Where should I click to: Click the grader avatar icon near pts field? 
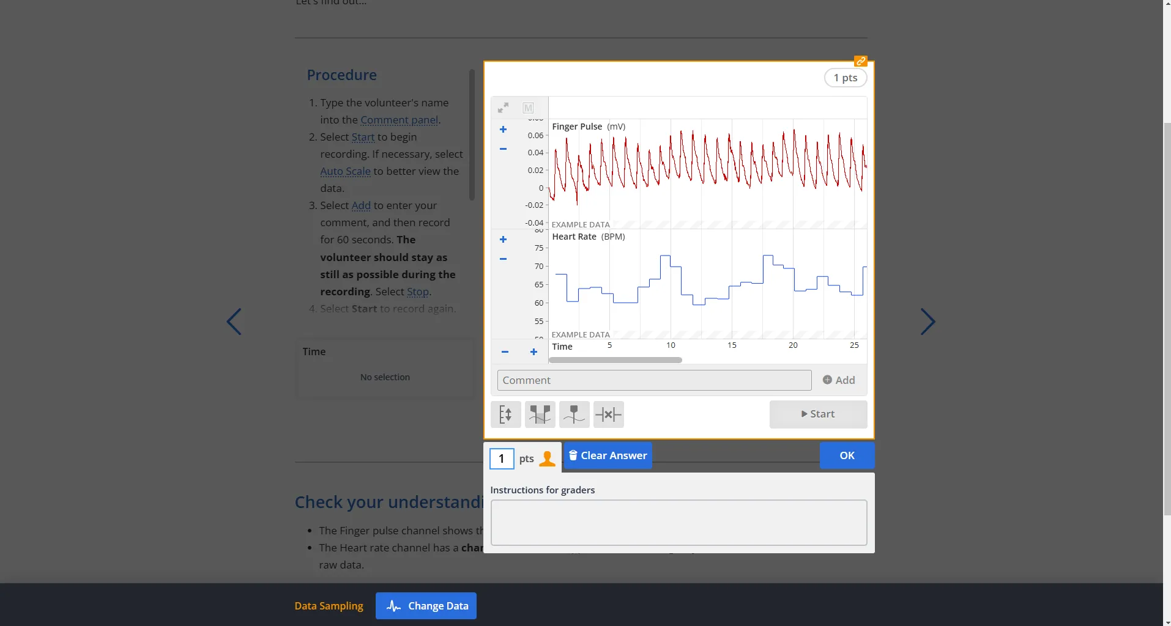pos(546,458)
